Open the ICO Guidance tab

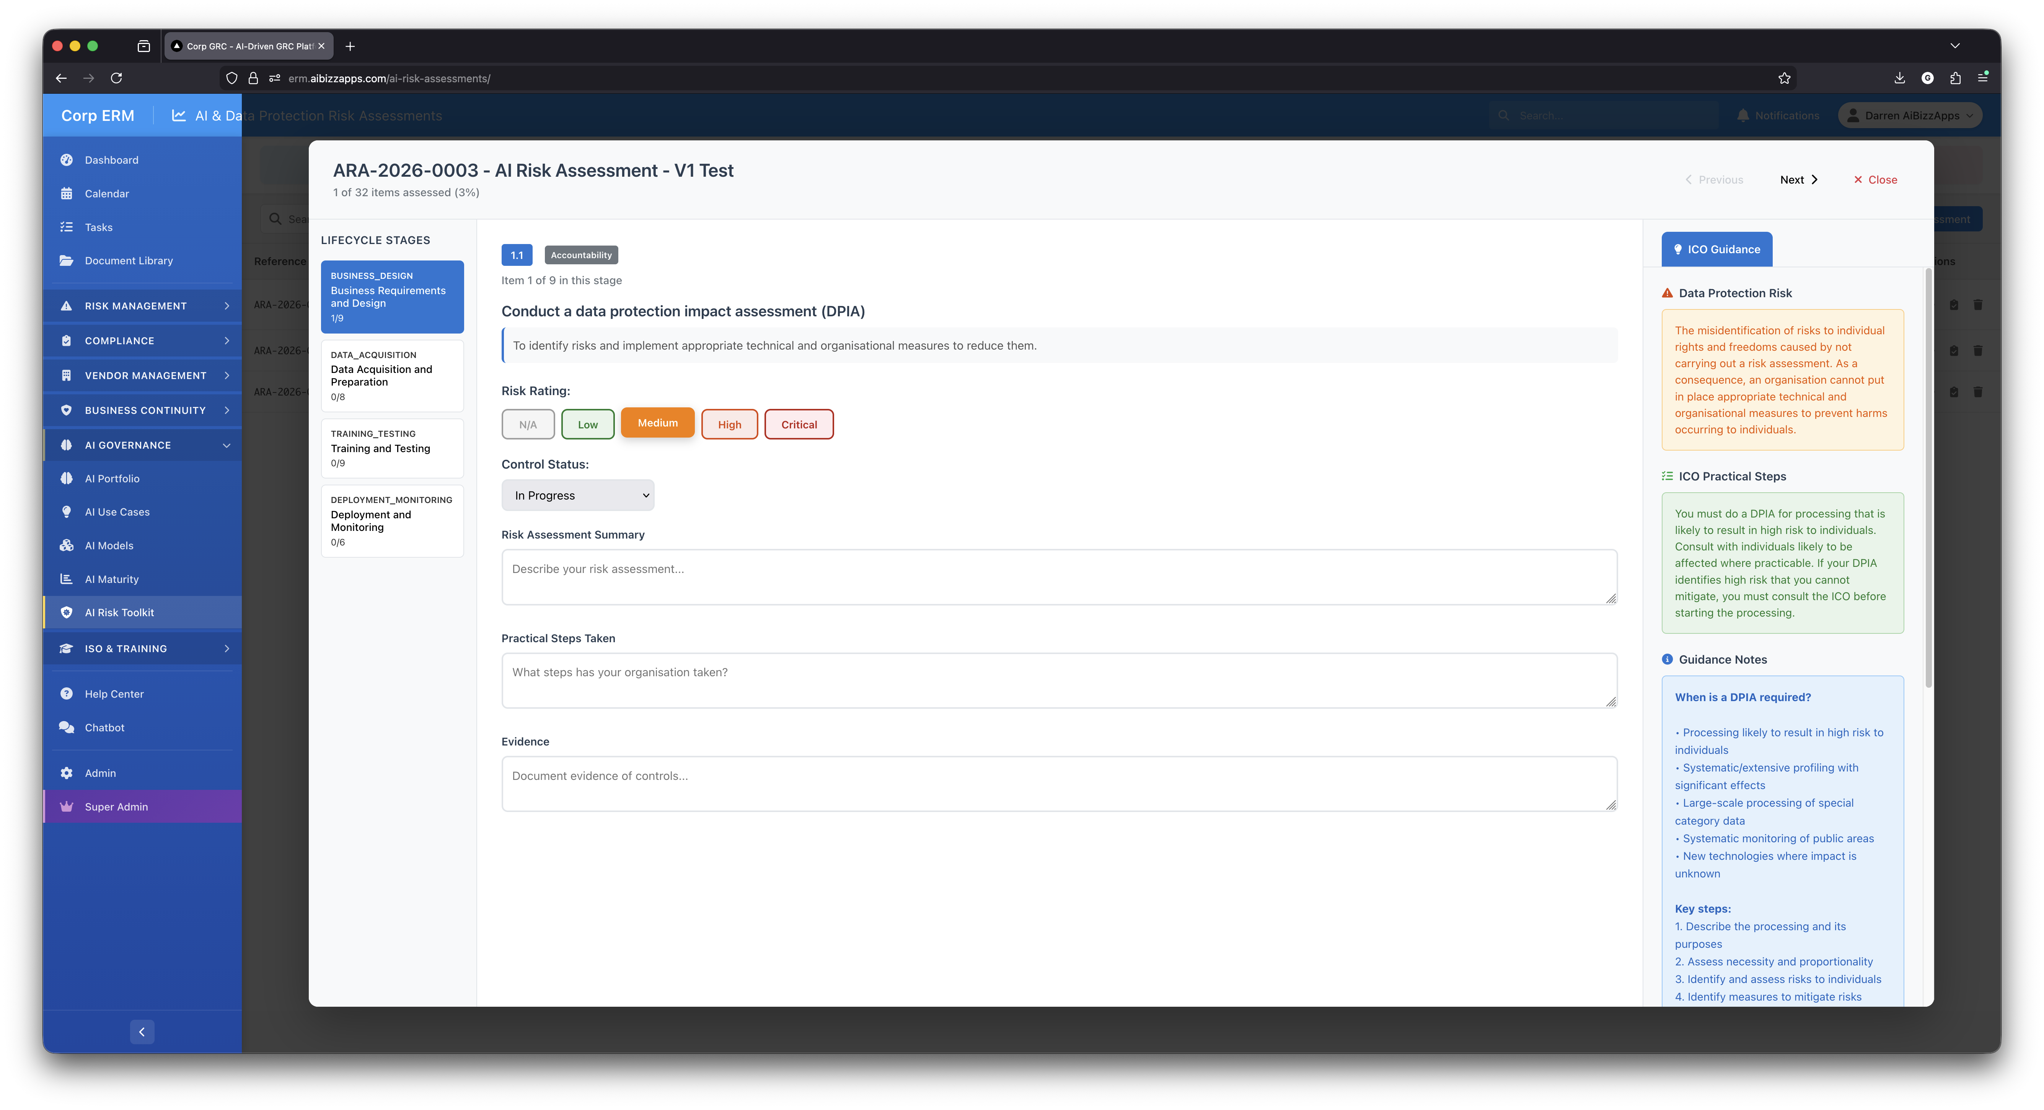1716,249
